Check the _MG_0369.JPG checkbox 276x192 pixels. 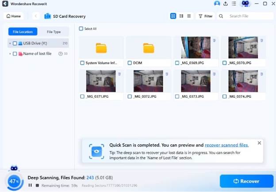coord(177,63)
